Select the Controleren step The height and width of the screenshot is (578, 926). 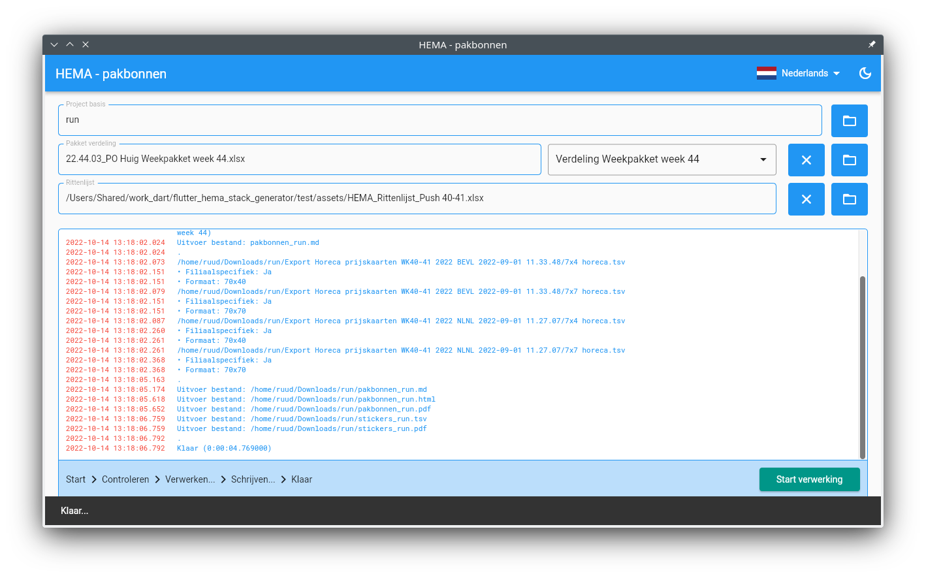click(x=125, y=479)
